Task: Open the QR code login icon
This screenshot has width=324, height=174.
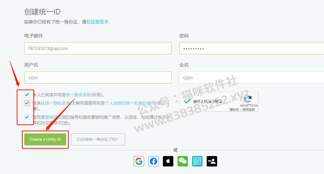Action: [197, 161]
